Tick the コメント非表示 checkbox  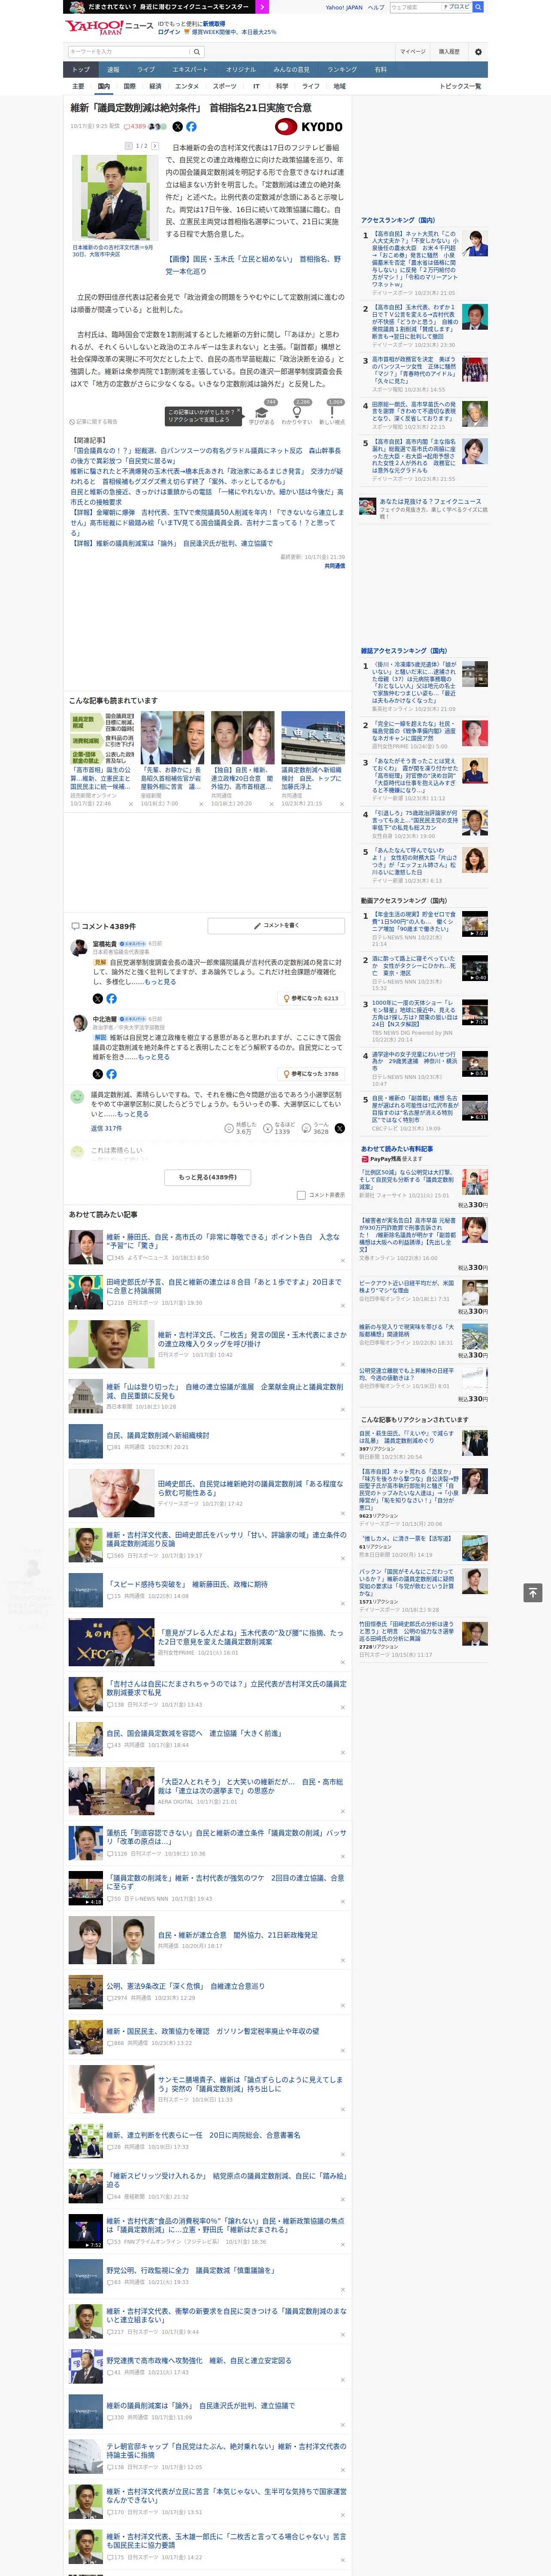pos(301,1194)
